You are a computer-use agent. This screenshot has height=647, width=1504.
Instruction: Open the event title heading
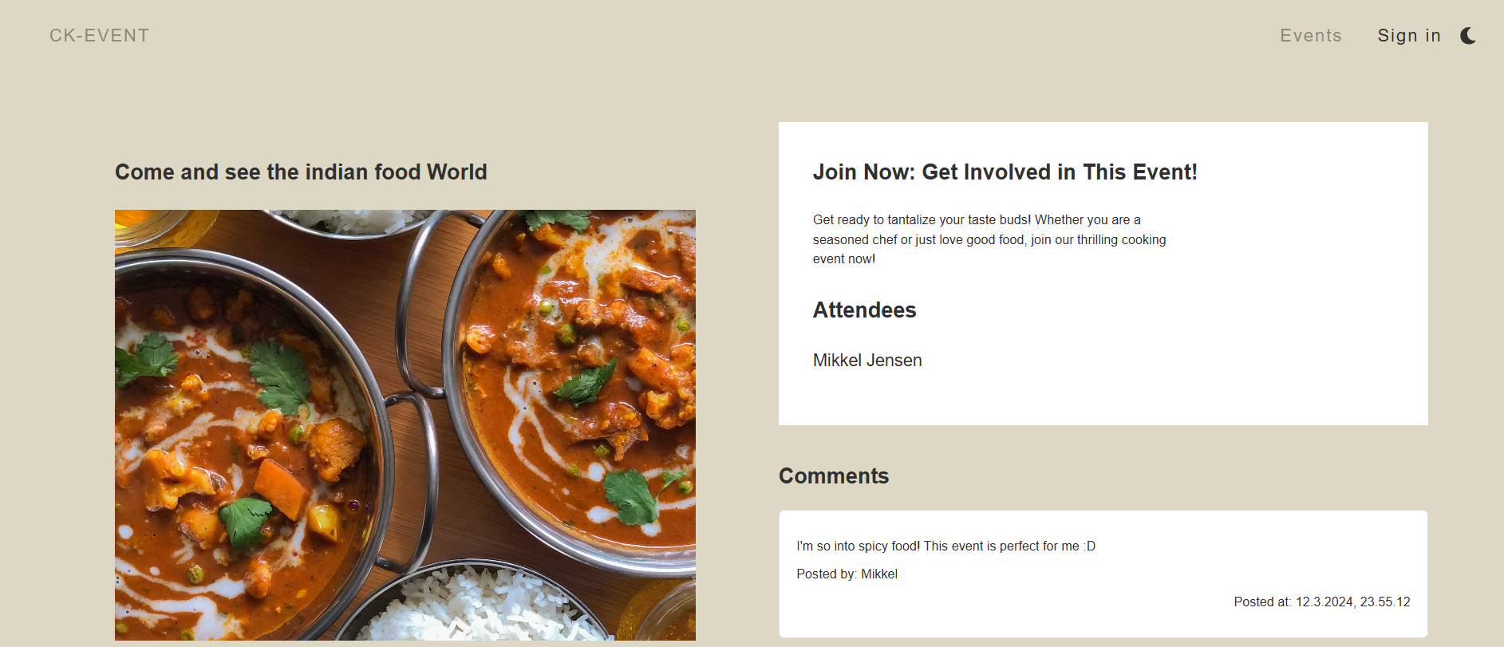301,172
